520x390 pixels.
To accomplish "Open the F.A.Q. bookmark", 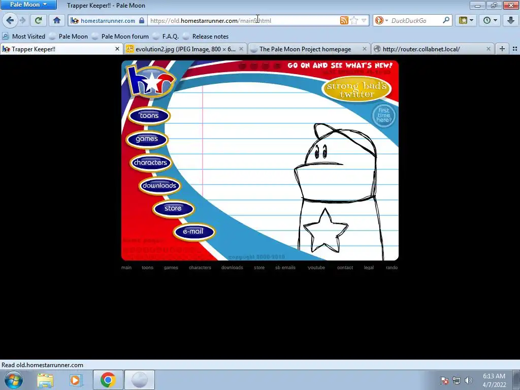I will click(166, 37).
